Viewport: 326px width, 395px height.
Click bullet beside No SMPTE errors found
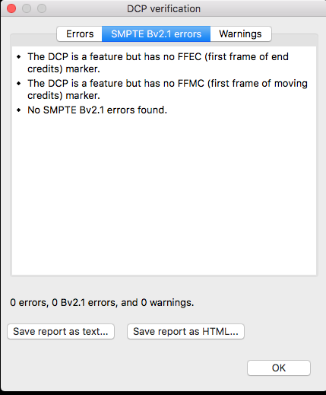[19, 110]
